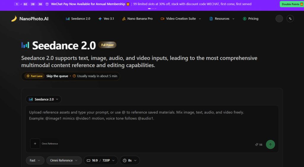Click the clock icon beside ready time

pos(74,76)
